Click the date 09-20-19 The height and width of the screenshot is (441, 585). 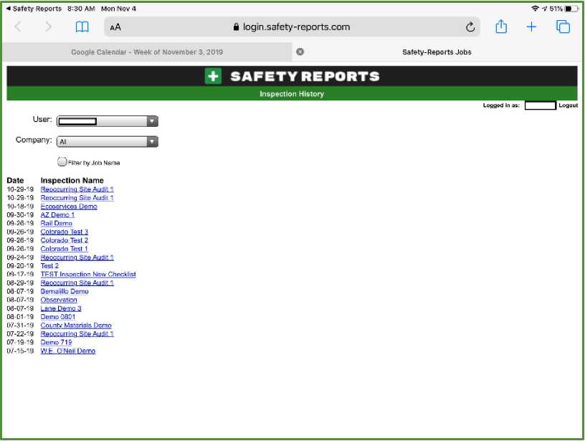[20, 266]
